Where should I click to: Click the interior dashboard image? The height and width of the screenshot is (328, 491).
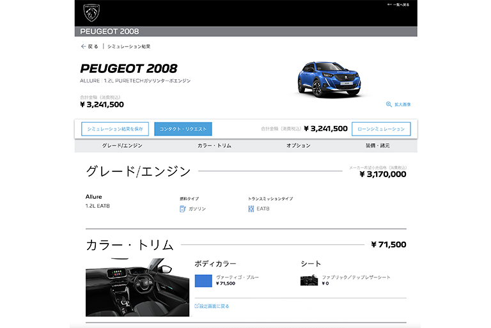tap(137, 287)
